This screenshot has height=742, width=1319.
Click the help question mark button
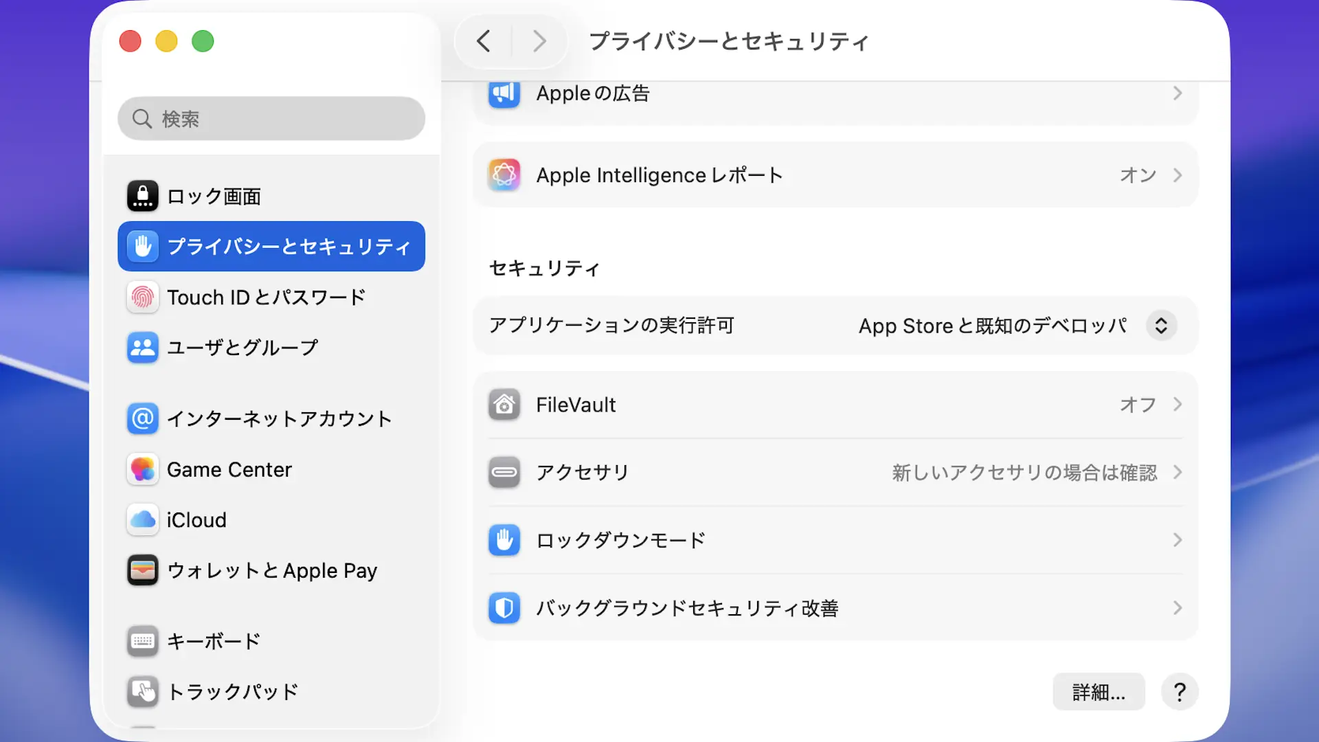pyautogui.click(x=1180, y=692)
